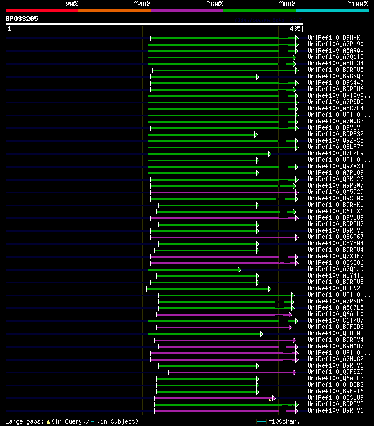Open the UniRef100_A7Q1I5 entry
374x426 pixels.
[x=335, y=57]
